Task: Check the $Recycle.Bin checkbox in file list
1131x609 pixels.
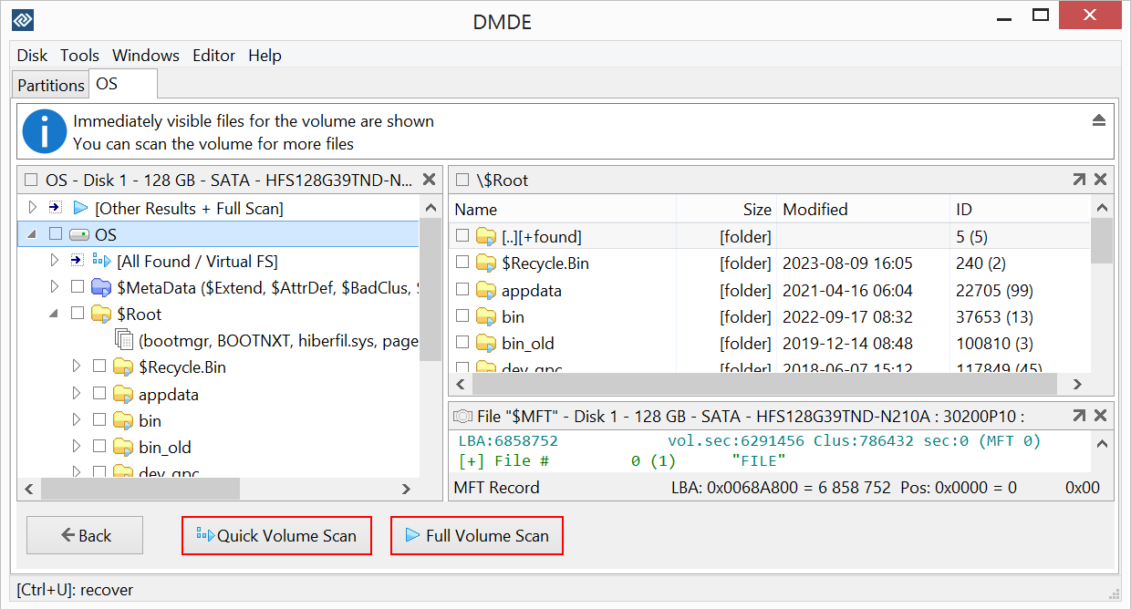Action: pos(462,263)
